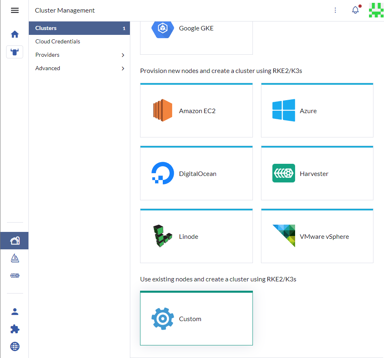Screen dimensions: 384x358
Task: Open Users & Authentication person icon
Action: point(15,311)
